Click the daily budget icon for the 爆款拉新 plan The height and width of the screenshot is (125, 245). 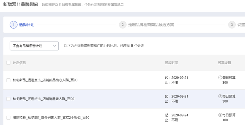220,115
